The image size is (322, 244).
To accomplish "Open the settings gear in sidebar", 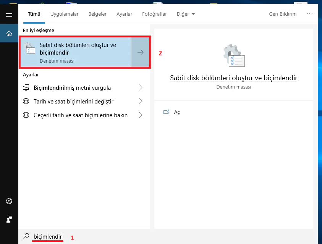I will (9, 201).
